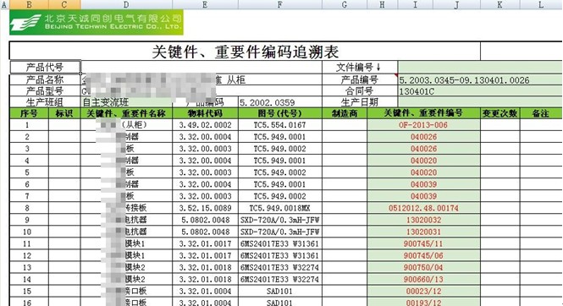The height and width of the screenshot is (306, 563).
Task: Select drawing number TC5.949.0018MX cell
Action: coord(280,208)
